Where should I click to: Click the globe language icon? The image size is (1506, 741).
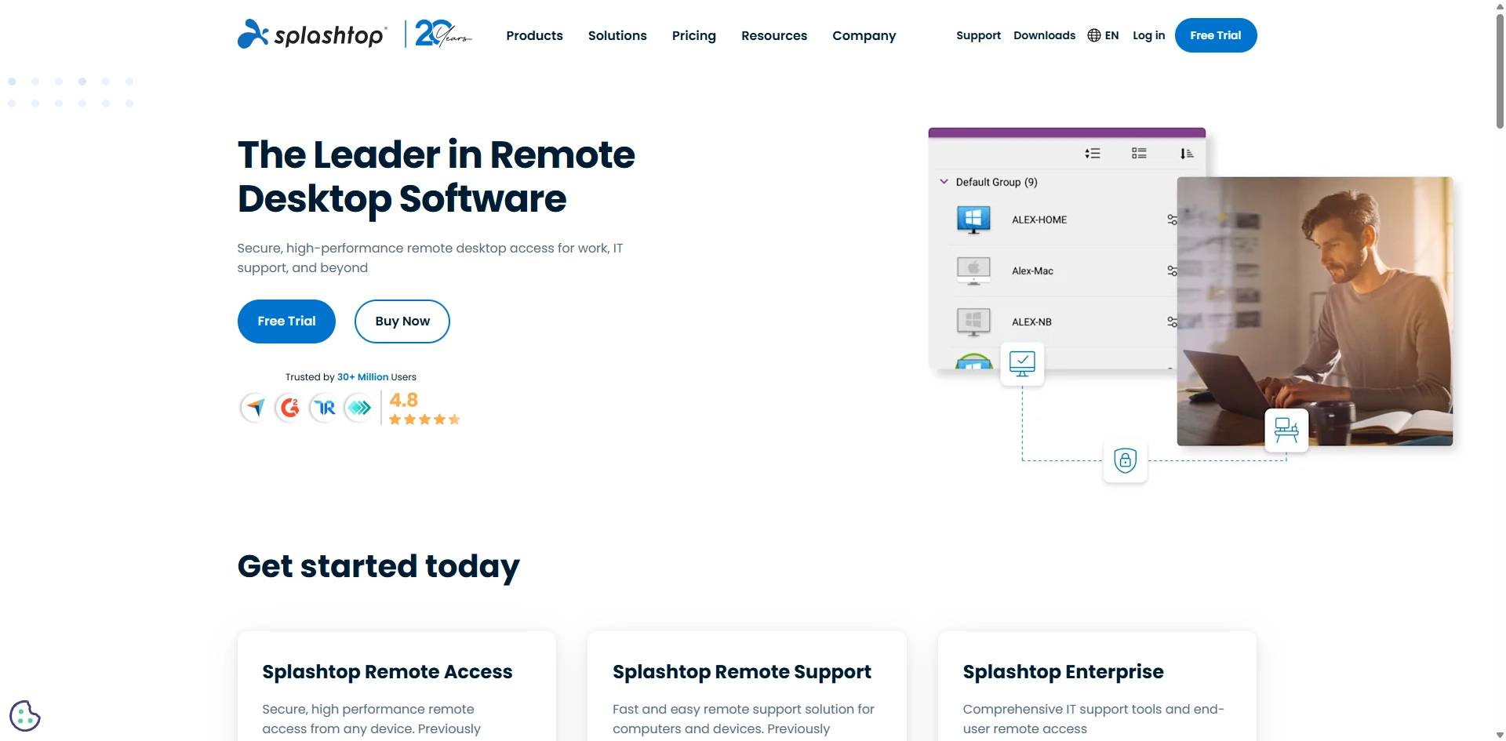[1094, 35]
